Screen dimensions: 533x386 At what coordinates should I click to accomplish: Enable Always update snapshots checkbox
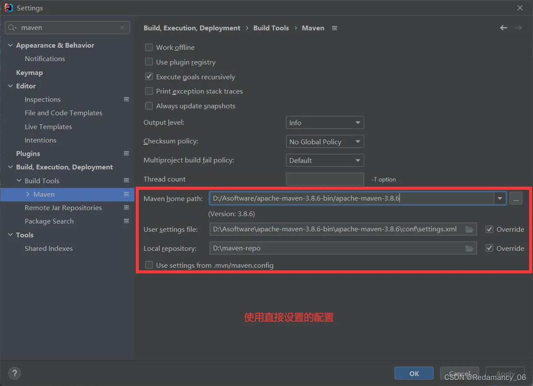pyautogui.click(x=149, y=106)
